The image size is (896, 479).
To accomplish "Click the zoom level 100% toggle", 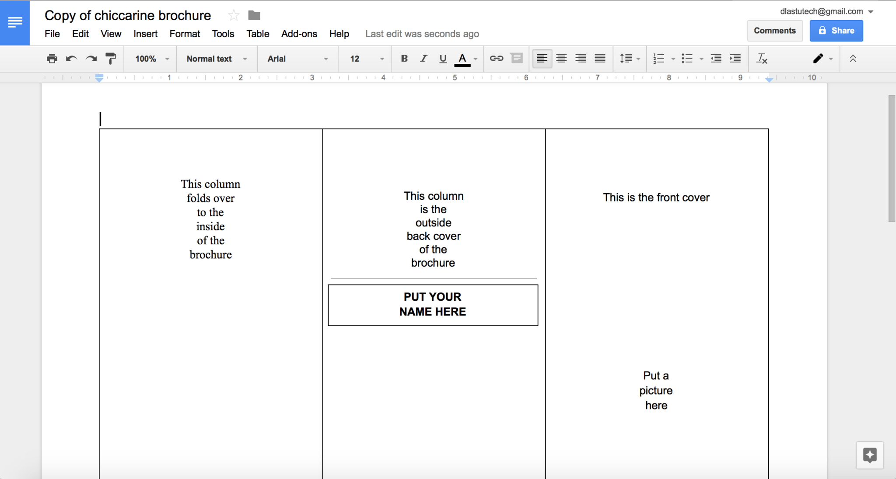I will click(x=150, y=59).
